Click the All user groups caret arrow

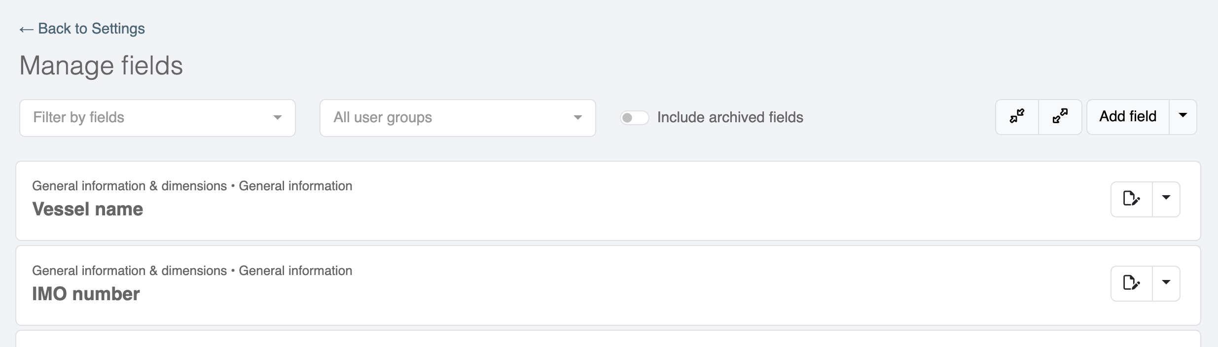point(578,118)
